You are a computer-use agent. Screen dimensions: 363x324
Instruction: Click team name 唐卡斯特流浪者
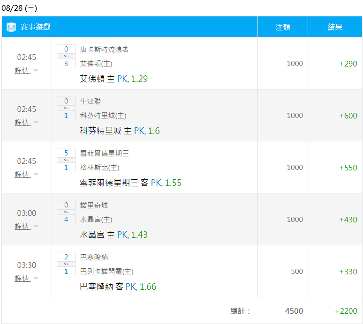[105, 49]
